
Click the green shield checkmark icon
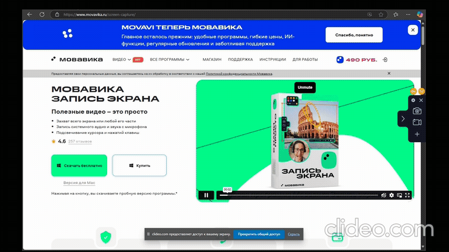coord(106,237)
